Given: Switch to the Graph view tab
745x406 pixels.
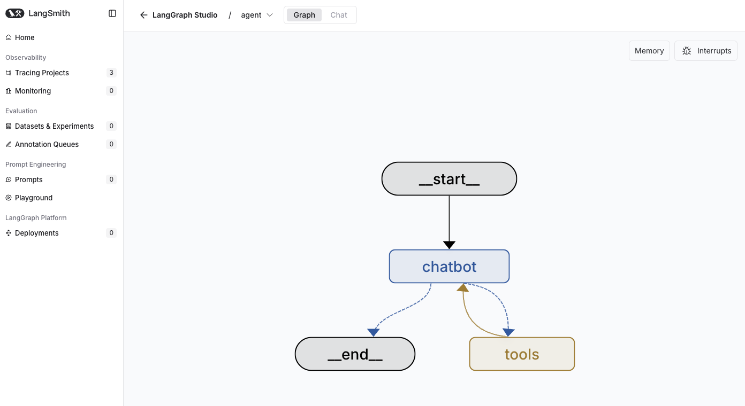Looking at the screenshot, I should (x=304, y=15).
